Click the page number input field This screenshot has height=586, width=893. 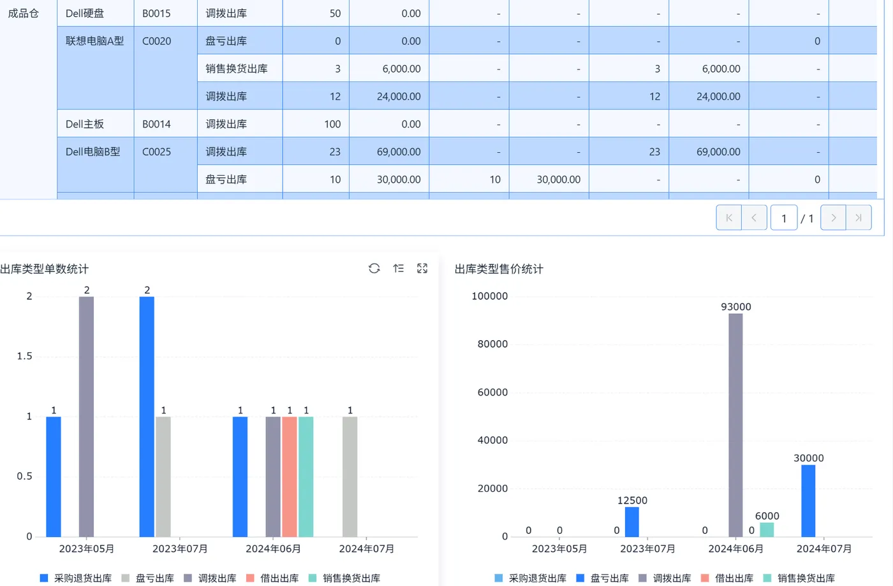click(x=784, y=218)
